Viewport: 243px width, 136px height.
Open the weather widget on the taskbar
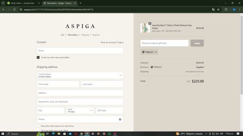click(189, 134)
